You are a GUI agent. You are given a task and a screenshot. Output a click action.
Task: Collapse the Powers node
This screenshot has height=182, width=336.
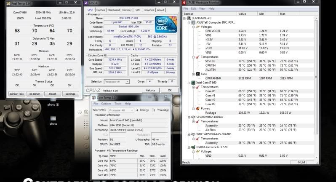193,109
